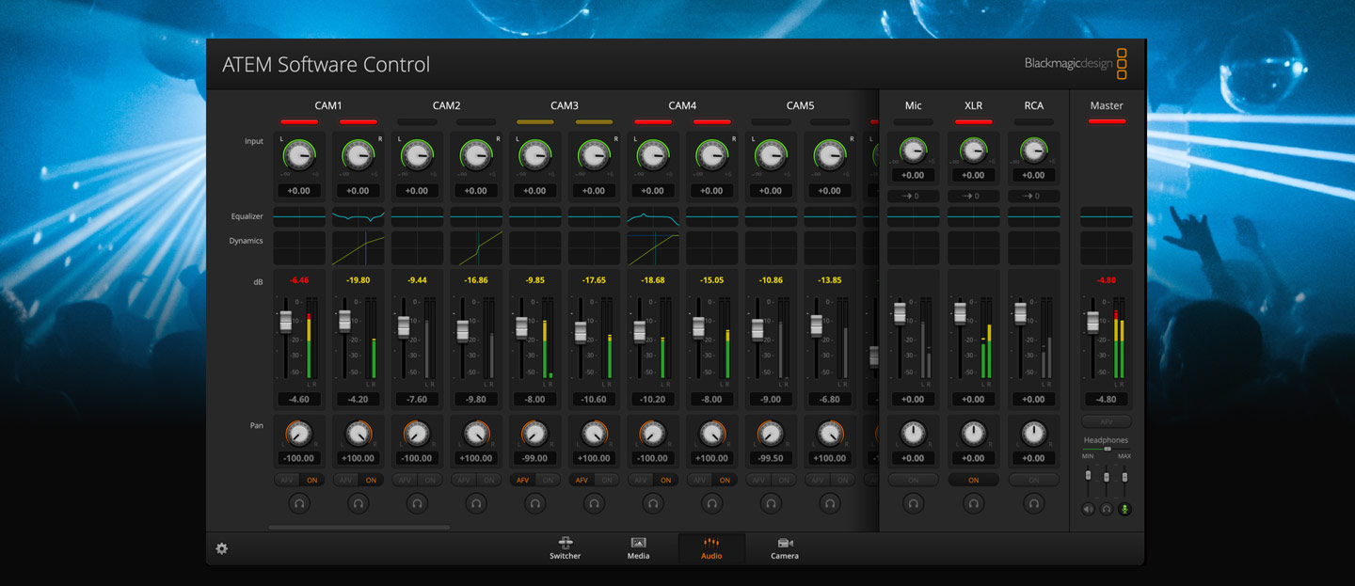Click speaker mute icon under Headphones
The image size is (1355, 586).
tap(1089, 509)
